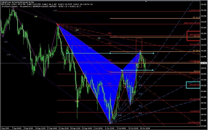208x130 pixels.
Task: Click the 92.100 price axis label
Action: [204, 33]
